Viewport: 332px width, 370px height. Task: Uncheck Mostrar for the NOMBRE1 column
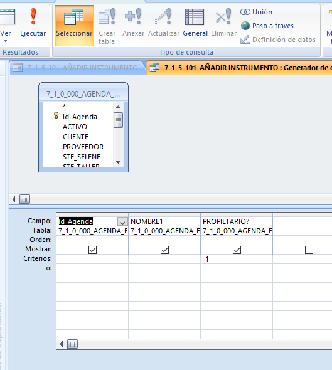click(x=165, y=250)
